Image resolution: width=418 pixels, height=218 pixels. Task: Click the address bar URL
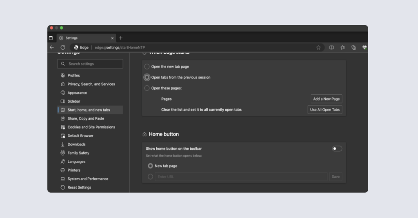click(120, 48)
